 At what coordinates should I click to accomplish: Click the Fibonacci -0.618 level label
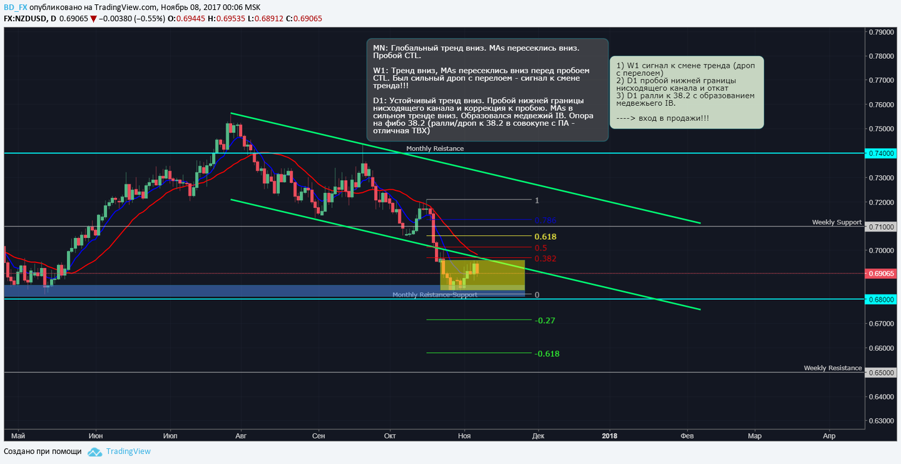point(547,354)
